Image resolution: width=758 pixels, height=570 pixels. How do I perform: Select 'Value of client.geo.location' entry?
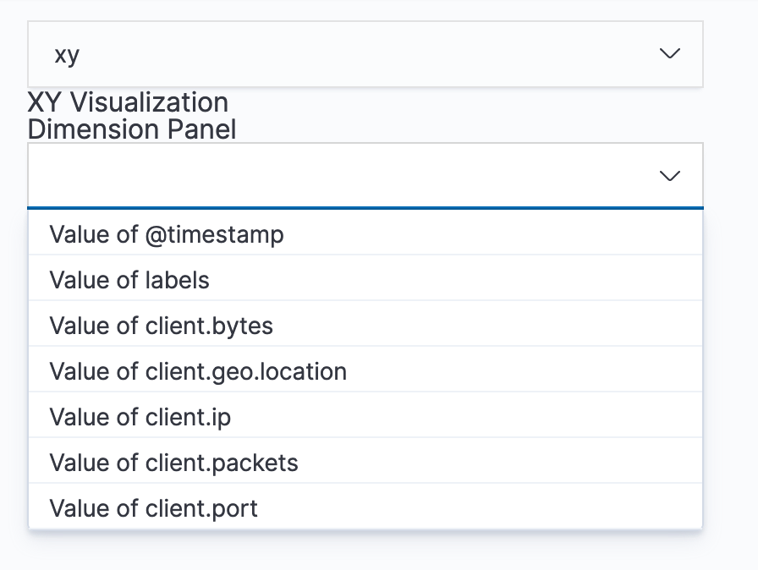(x=198, y=371)
